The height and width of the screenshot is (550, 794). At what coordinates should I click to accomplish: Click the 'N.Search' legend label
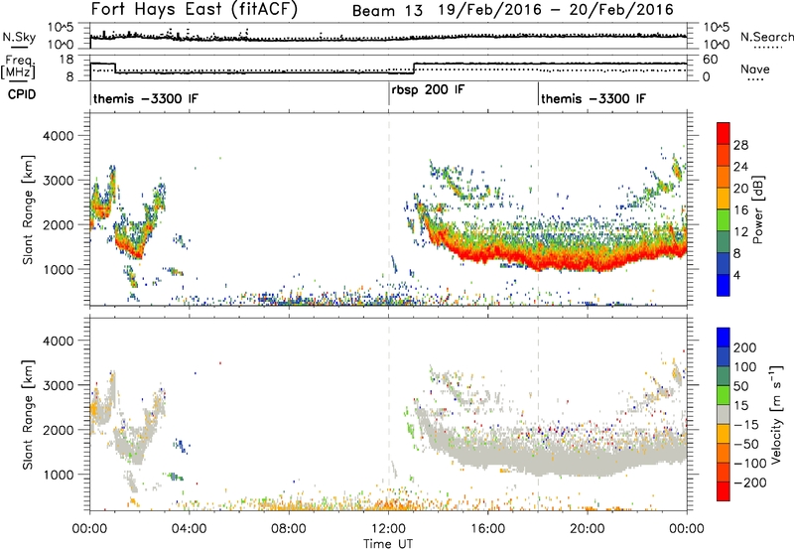coord(767,37)
